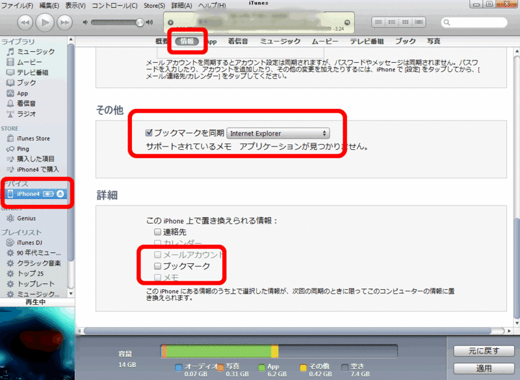Select the 着信音 tab
The width and height of the screenshot is (520, 380).
238,42
